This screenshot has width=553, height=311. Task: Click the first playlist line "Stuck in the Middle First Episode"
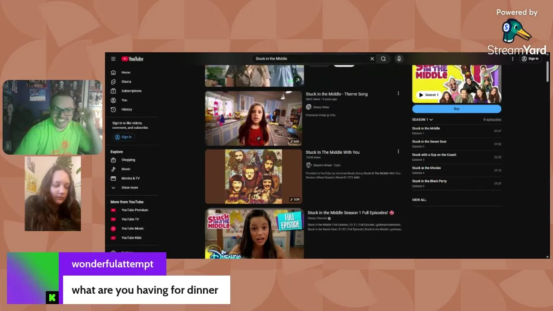354,225
